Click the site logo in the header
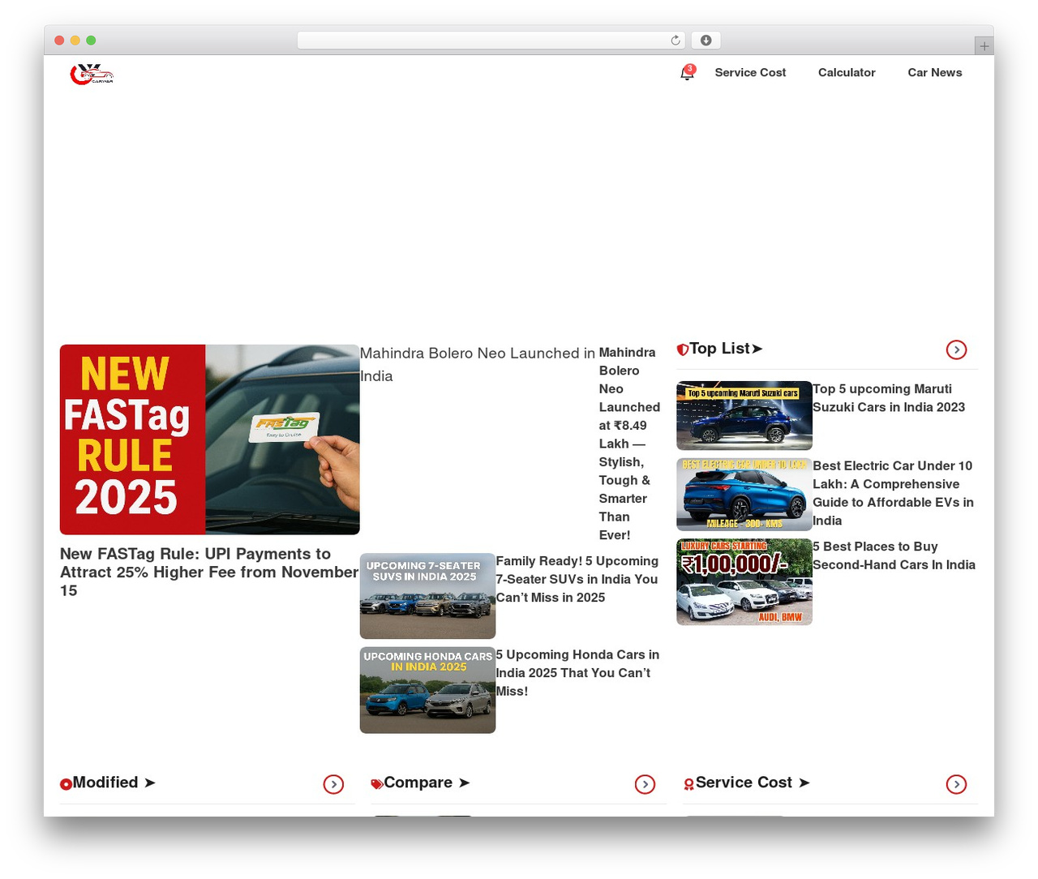This screenshot has width=1038, height=879. (x=92, y=75)
